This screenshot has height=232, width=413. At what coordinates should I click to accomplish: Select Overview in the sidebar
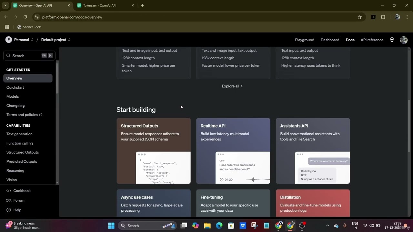point(28,78)
